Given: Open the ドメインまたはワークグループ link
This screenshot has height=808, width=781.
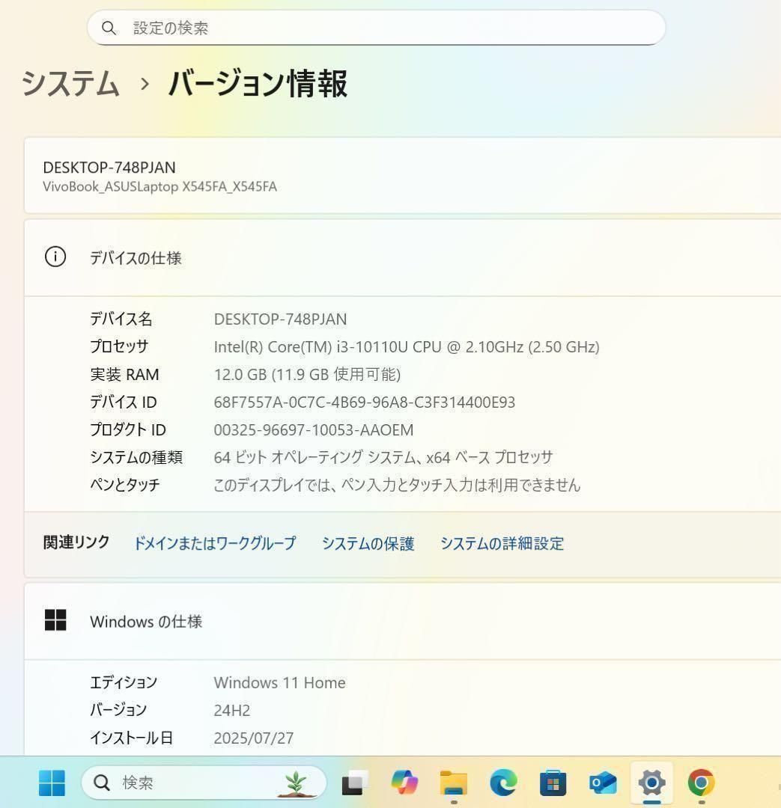Looking at the screenshot, I should point(214,544).
